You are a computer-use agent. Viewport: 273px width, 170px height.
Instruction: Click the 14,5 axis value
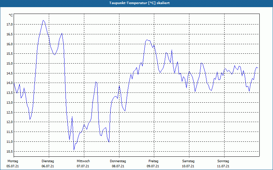[x=10, y=73]
